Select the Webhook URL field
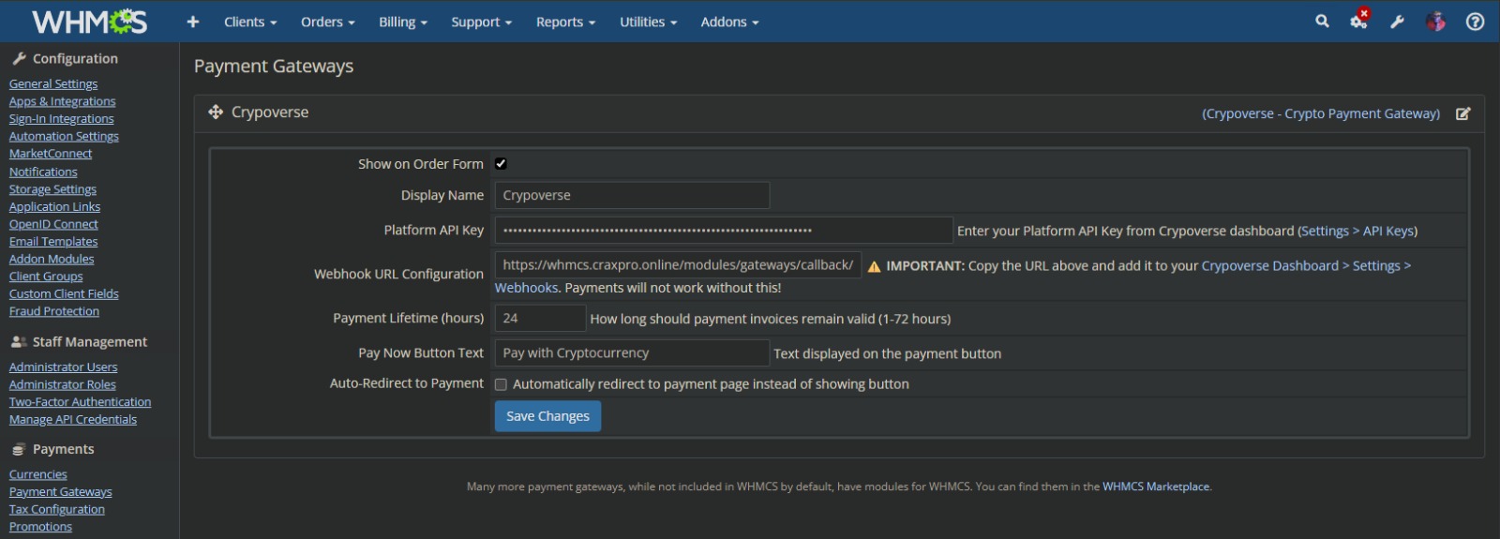The height and width of the screenshot is (539, 1500). [x=678, y=265]
